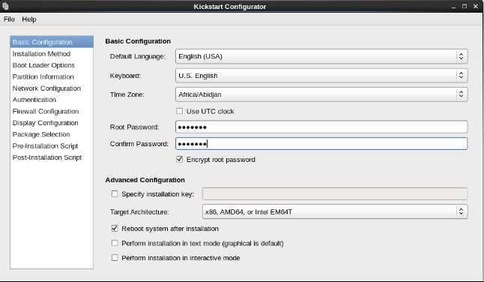Open the Keyboard layout dropdown
Image resolution: width=484 pixels, height=282 pixels.
pyautogui.click(x=321, y=76)
